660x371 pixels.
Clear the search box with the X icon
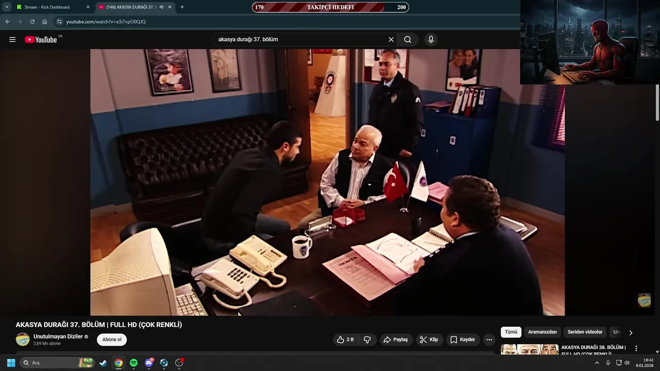coord(391,40)
